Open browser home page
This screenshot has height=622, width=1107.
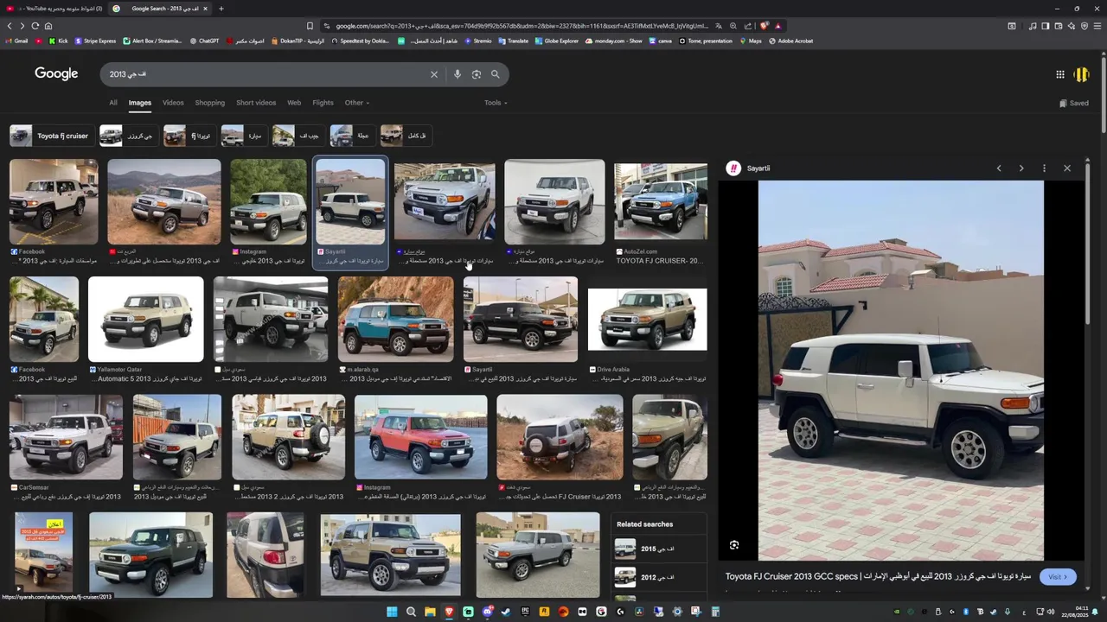(x=48, y=26)
